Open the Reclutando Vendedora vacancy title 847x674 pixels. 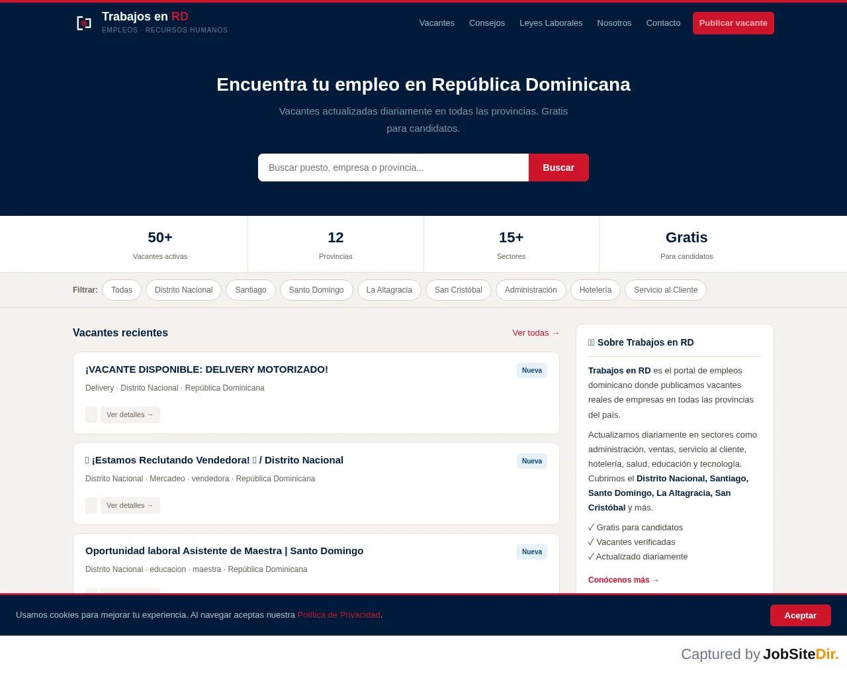click(x=214, y=460)
